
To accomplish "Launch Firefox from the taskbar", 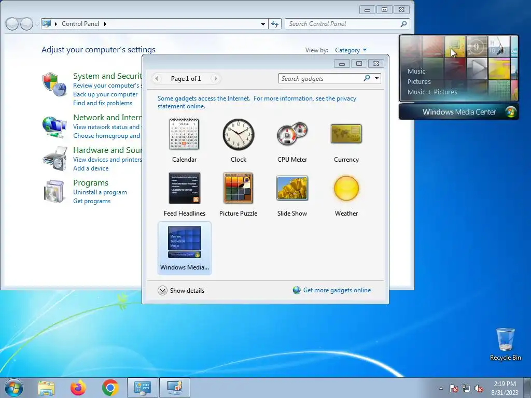I will pos(78,388).
